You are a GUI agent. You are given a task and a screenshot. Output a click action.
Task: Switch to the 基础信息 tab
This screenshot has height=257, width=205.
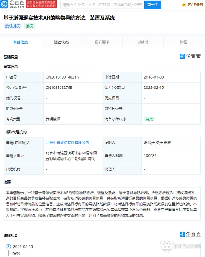click(20, 42)
